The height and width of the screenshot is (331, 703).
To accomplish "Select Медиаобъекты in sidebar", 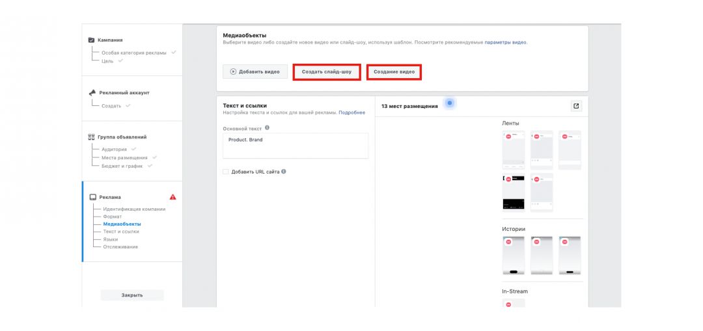I will pyautogui.click(x=122, y=224).
